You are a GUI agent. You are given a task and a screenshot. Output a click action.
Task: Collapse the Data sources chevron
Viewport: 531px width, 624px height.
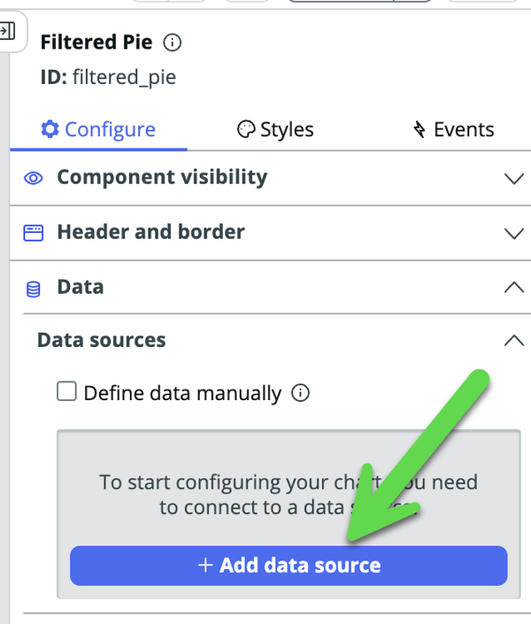[x=514, y=340]
